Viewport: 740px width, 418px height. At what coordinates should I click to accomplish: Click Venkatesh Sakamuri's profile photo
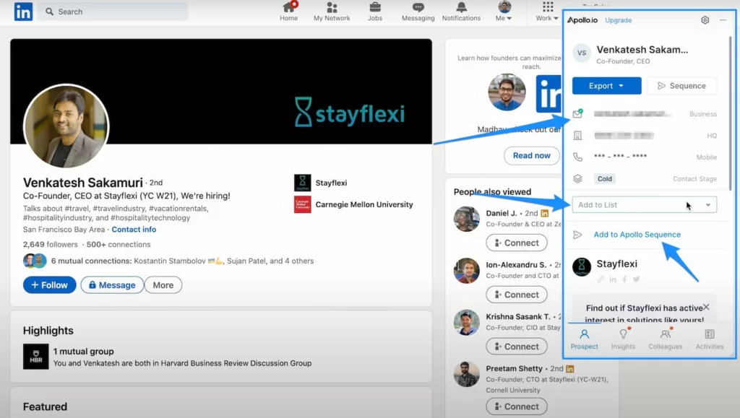[66, 126]
